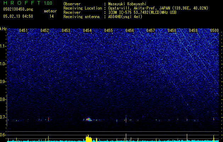Click the large multicolored meteor echo near 0454

89,119
